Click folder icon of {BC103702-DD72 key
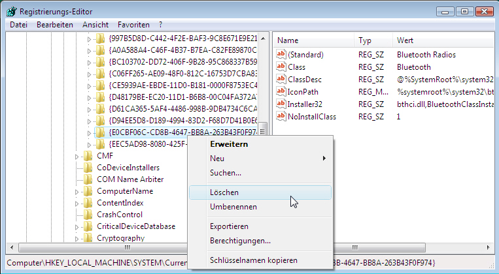 (100, 62)
